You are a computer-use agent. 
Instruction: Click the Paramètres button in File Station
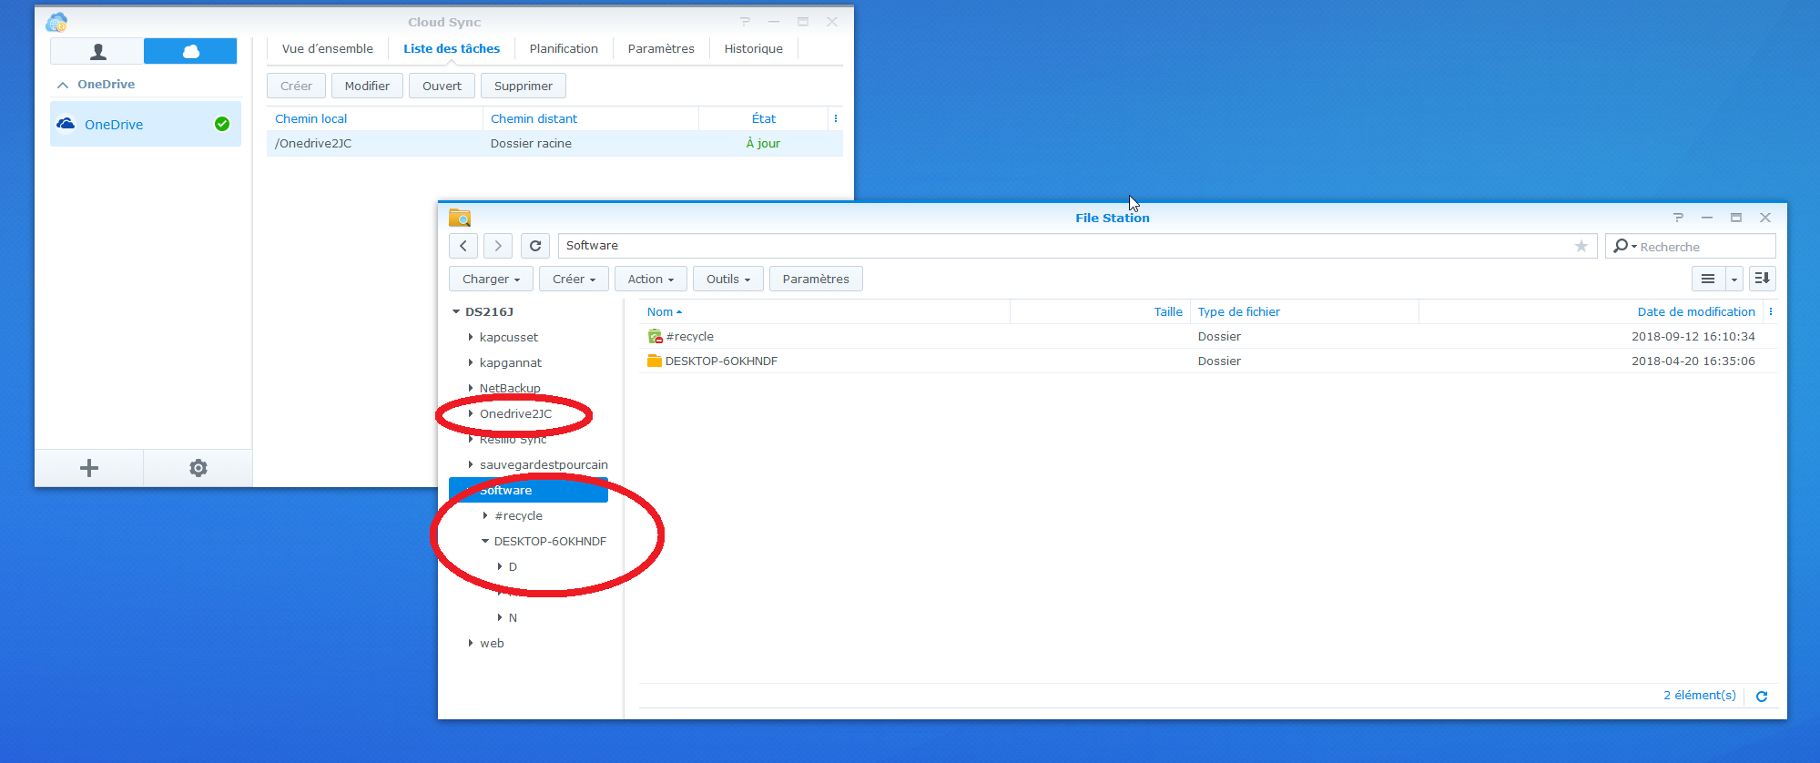816,280
